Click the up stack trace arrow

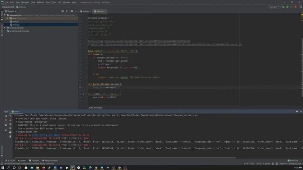pyautogui.click(x=10, y=116)
